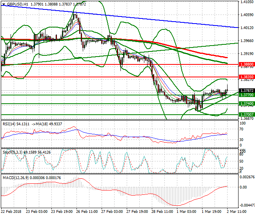Select the 1.37400 green support level label
Screen dimensions: 255x216
(x=247, y=104)
